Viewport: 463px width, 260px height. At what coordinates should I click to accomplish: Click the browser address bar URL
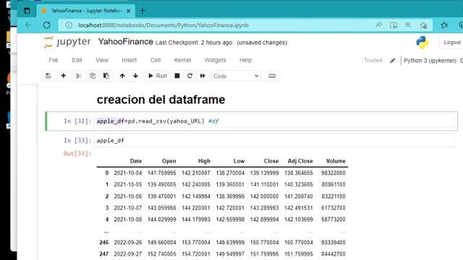[x=163, y=25]
